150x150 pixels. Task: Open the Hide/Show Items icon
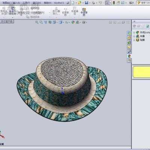tap(67, 22)
